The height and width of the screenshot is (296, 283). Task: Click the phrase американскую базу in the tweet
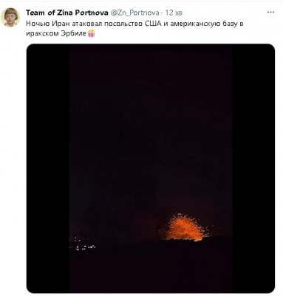coord(200,24)
